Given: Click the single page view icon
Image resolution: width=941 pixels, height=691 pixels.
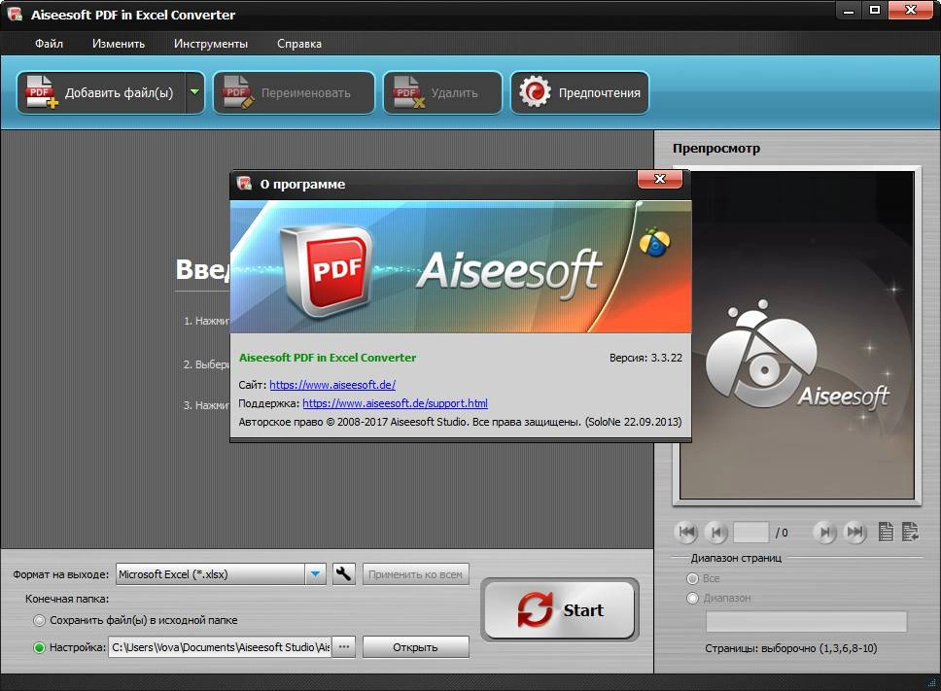Looking at the screenshot, I should [886, 532].
